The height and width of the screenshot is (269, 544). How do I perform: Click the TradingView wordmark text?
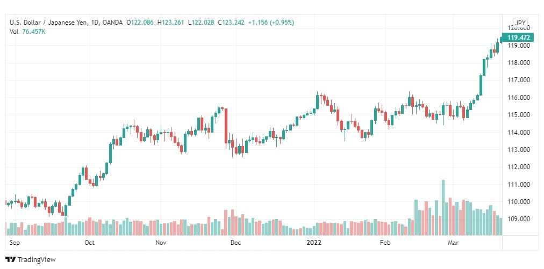(x=37, y=259)
